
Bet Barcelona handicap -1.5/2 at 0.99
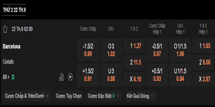click(88, 50)
